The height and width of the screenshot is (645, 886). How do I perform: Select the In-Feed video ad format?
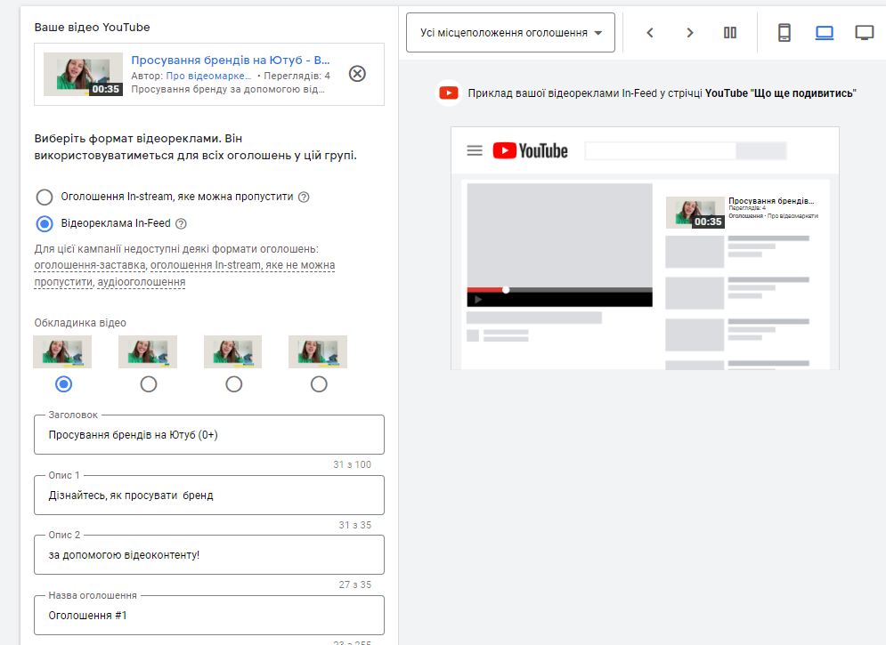[45, 224]
